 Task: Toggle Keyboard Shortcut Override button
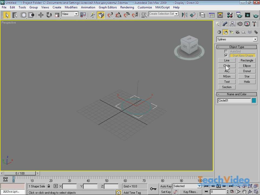(101, 15)
